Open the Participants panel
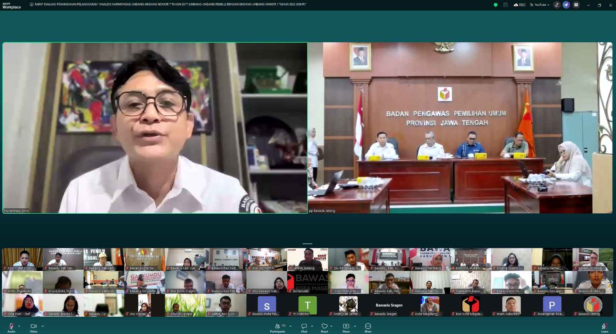 [278, 327]
